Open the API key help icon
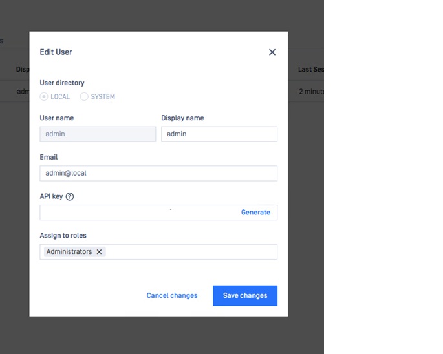443x354 pixels. [x=70, y=196]
